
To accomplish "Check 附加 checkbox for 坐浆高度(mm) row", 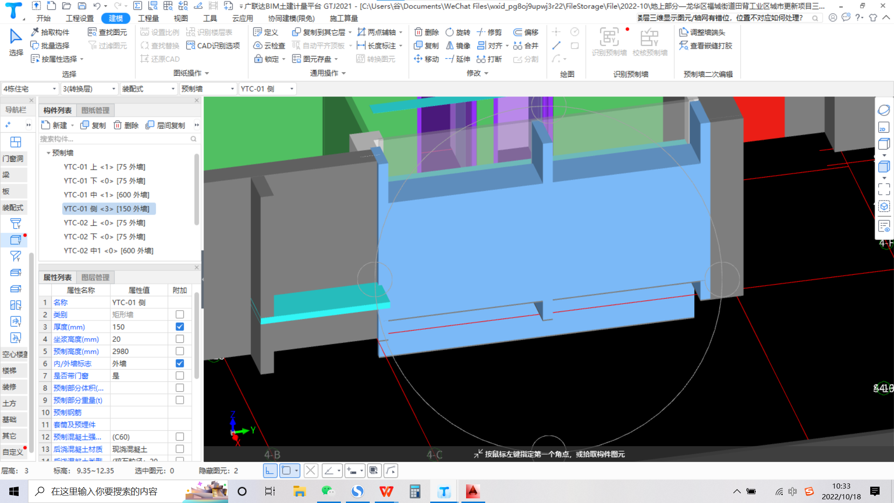I will (180, 339).
